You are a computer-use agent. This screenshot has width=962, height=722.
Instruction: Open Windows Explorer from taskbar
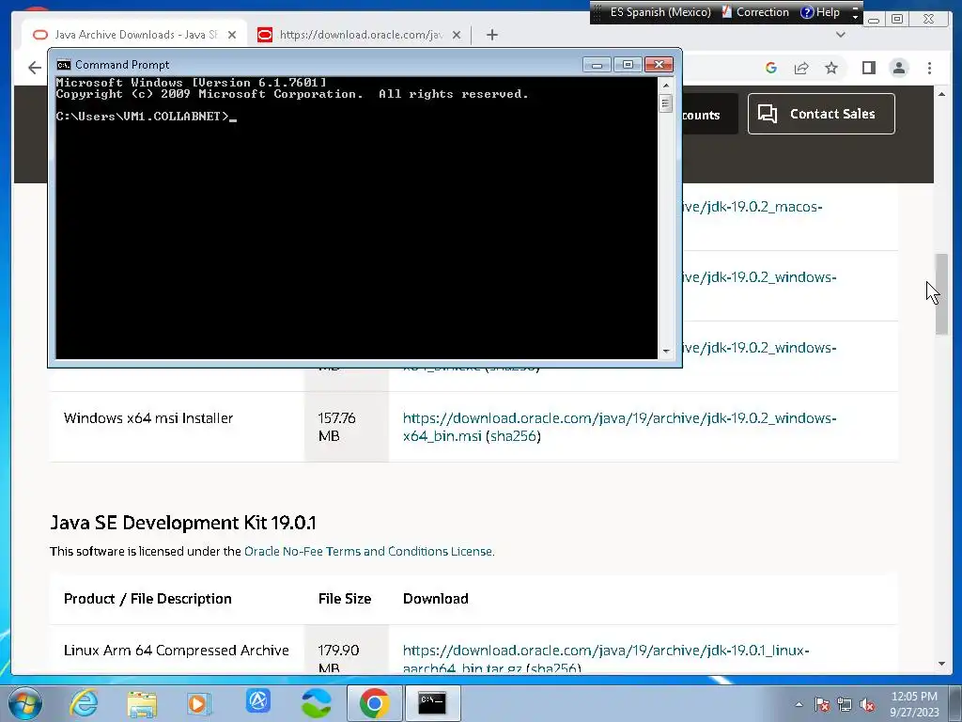pos(142,703)
